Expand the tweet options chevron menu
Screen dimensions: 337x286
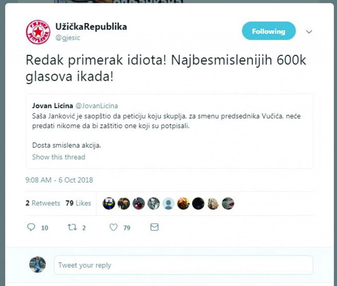[309, 32]
